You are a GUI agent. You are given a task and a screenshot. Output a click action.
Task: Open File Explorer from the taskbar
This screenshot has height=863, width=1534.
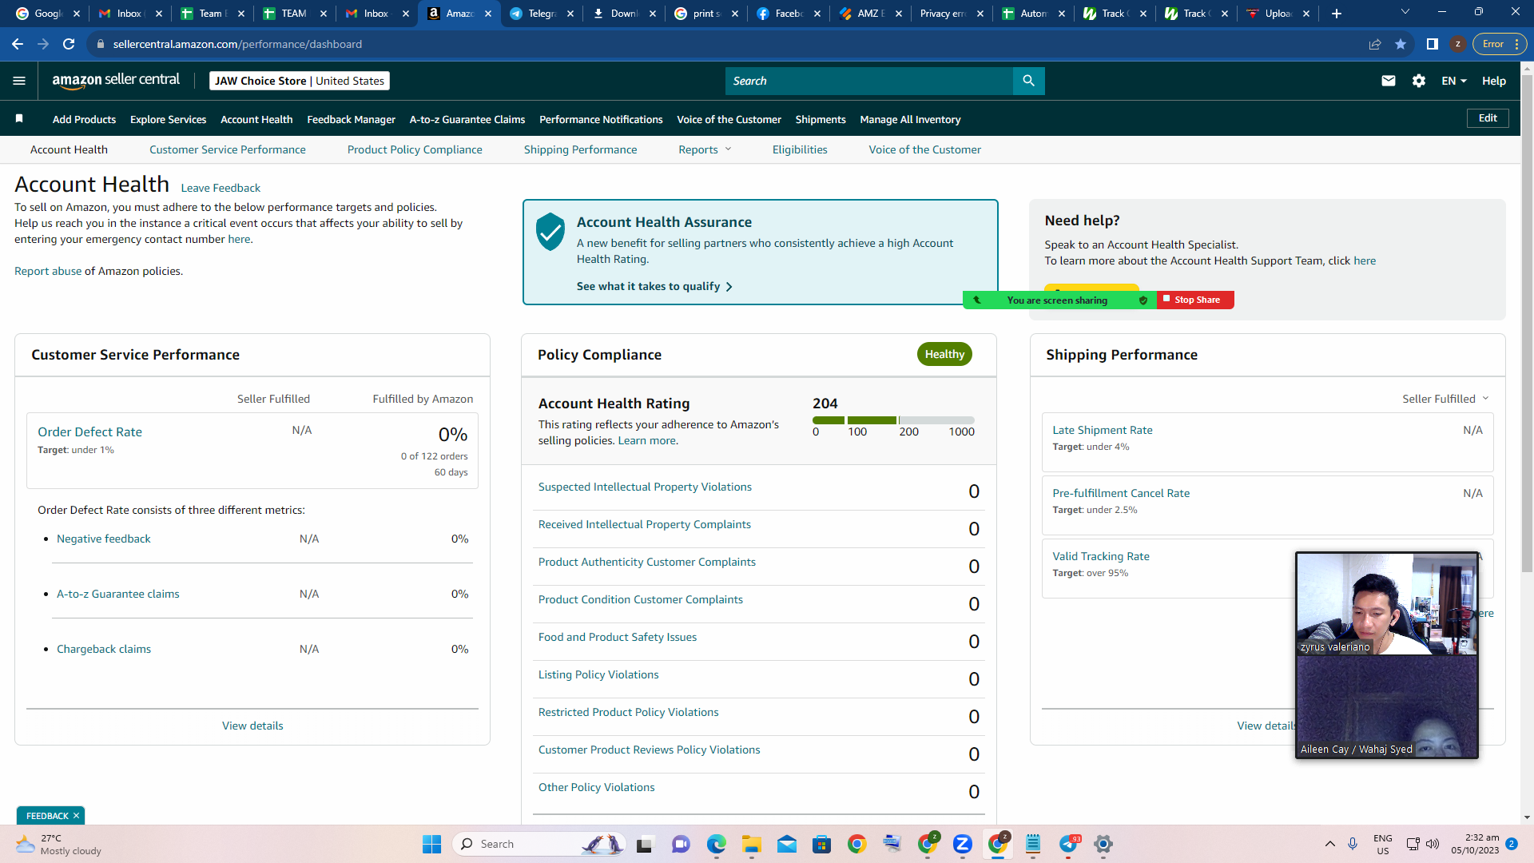coord(751,844)
